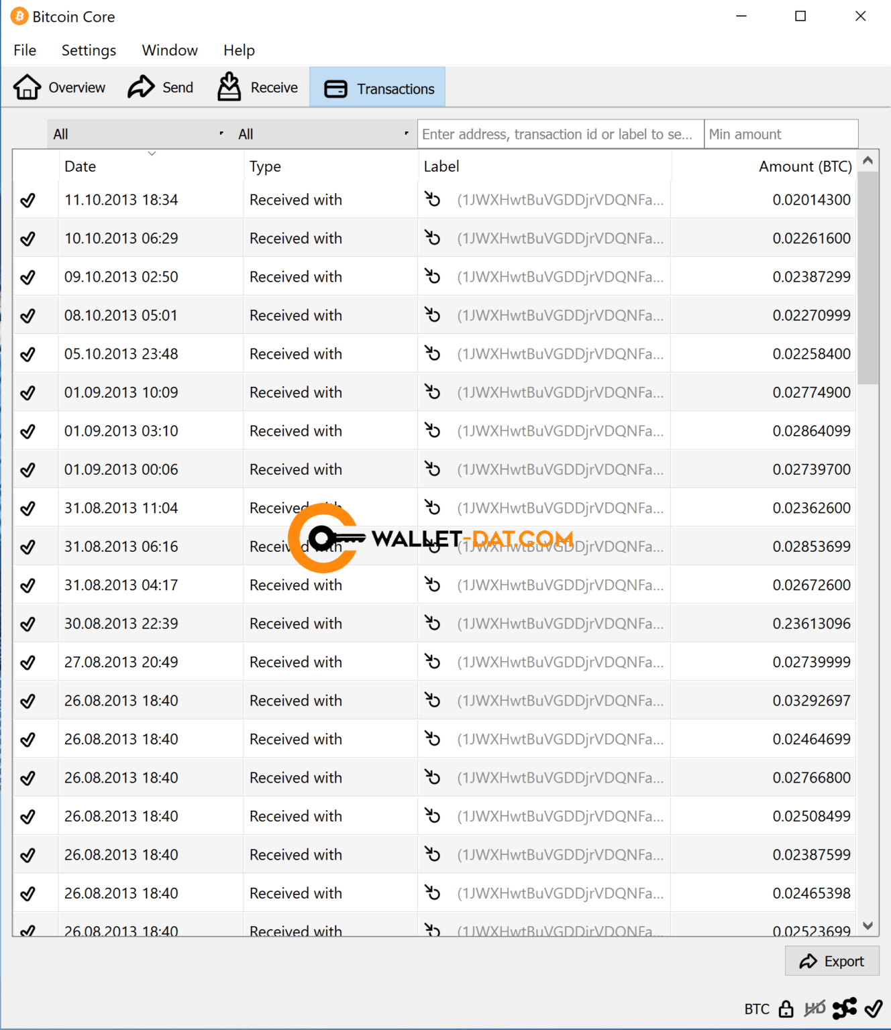Open the date range filter dropdown
The image size is (891, 1030).
click(138, 134)
